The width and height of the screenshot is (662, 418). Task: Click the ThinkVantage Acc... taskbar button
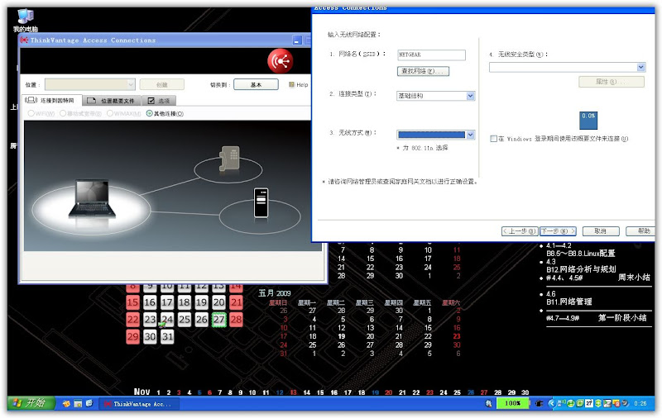tap(139, 404)
